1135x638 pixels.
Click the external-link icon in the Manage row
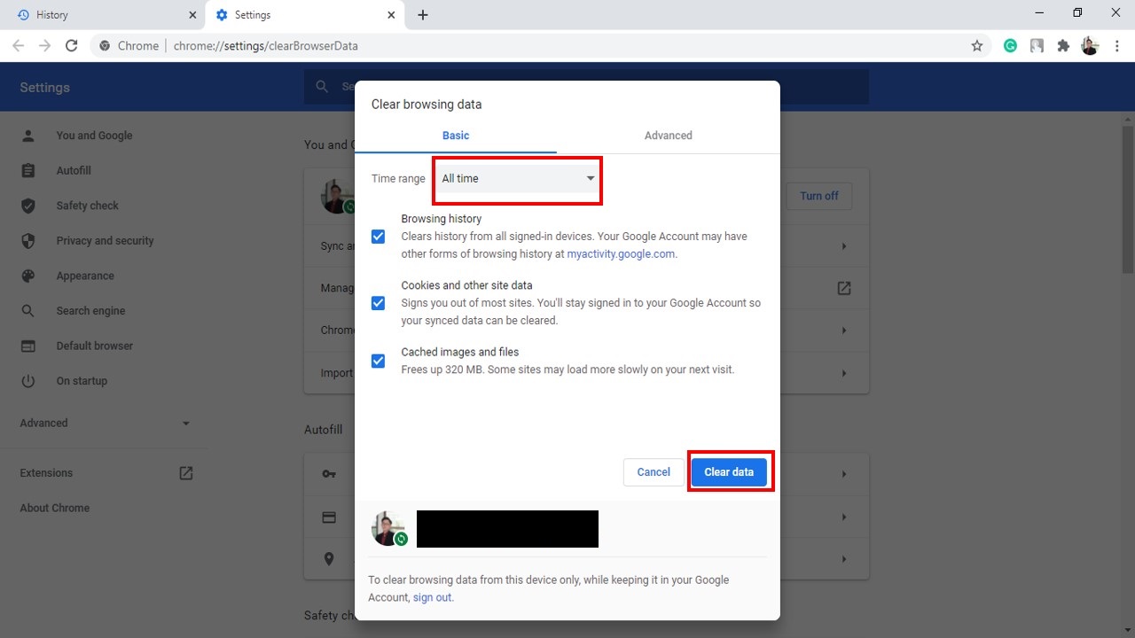[x=844, y=288]
